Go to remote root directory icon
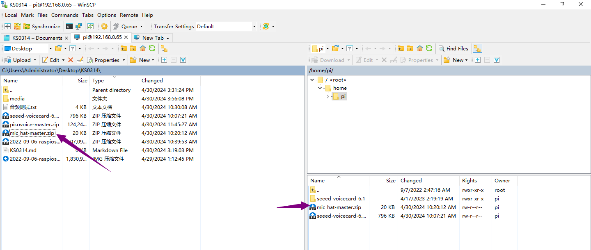The image size is (591, 250). point(410,48)
